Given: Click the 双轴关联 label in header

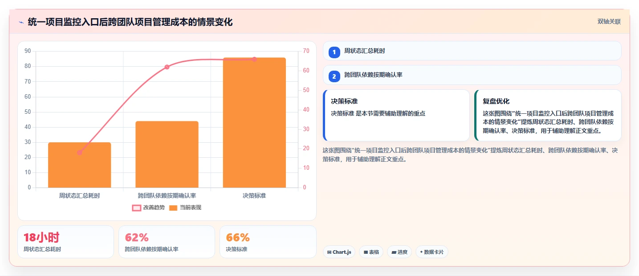Looking at the screenshot, I should pos(609,22).
